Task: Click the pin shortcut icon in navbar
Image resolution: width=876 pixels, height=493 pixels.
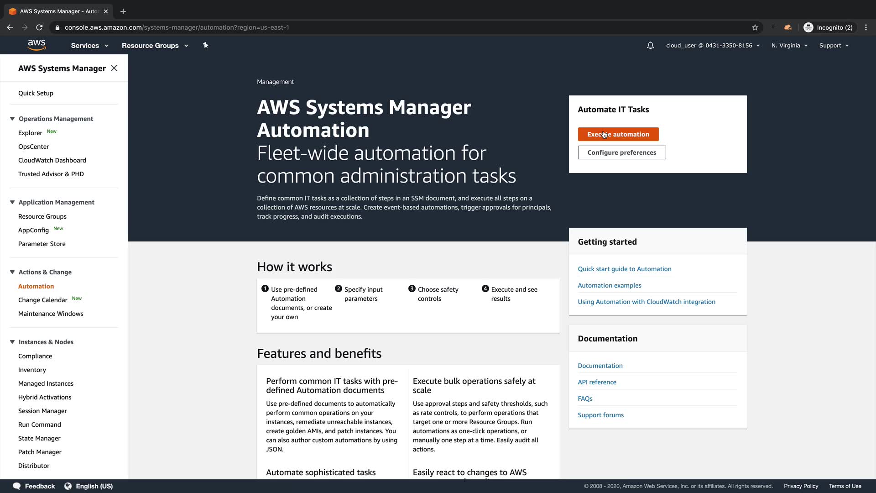Action: click(205, 45)
